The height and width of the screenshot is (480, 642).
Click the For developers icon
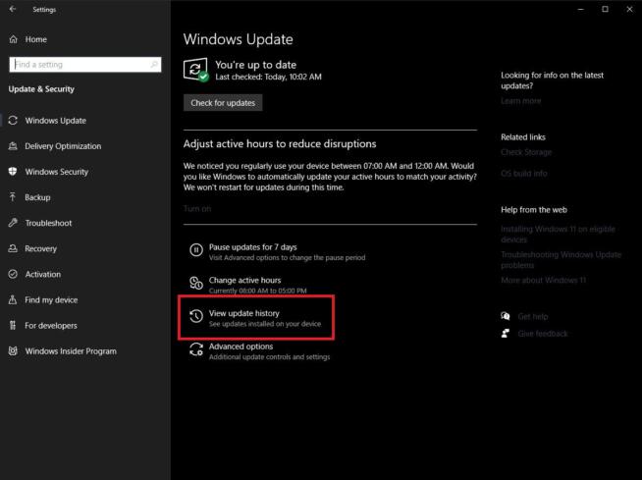coord(13,325)
